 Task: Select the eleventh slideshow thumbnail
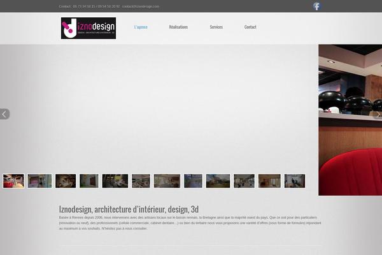269,181
